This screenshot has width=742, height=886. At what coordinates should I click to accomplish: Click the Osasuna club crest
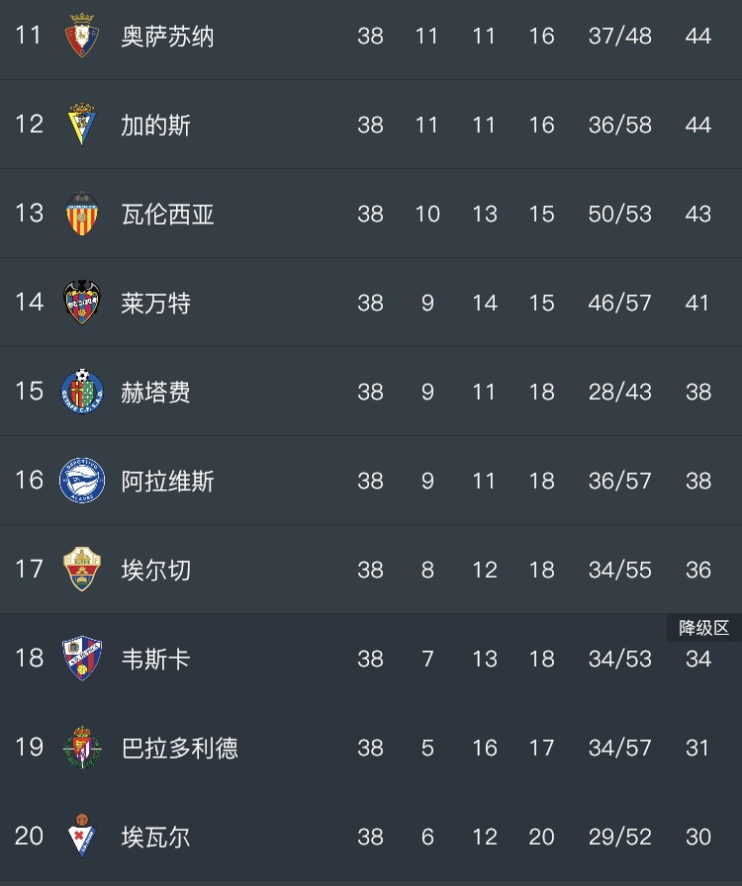click(x=82, y=36)
